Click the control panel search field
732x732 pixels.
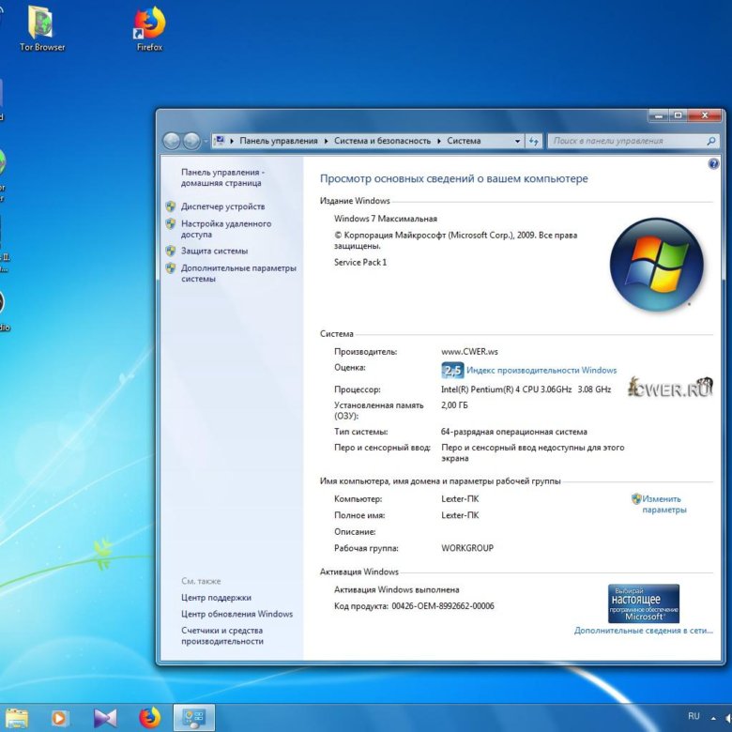click(624, 141)
